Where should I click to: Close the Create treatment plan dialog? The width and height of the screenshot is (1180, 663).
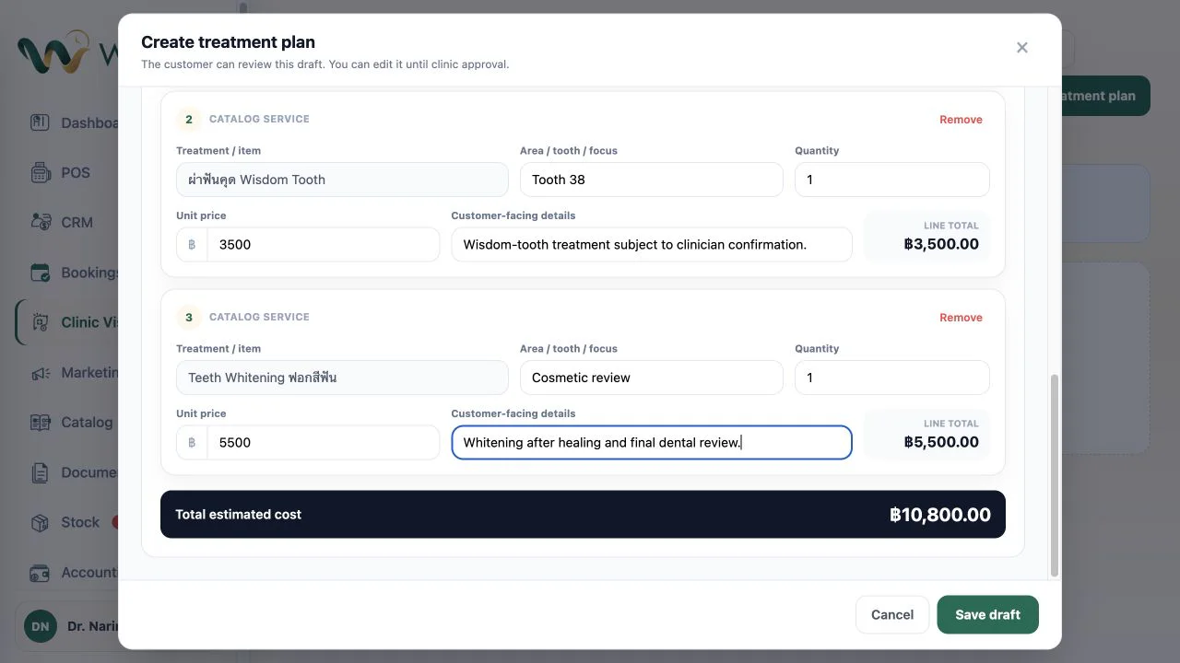[x=1021, y=48]
